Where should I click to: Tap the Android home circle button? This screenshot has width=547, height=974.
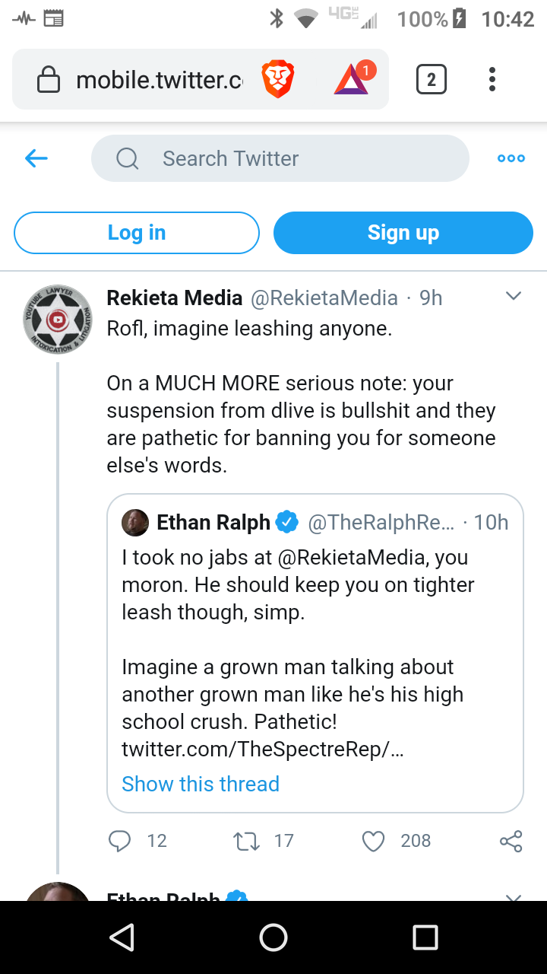[x=273, y=937]
